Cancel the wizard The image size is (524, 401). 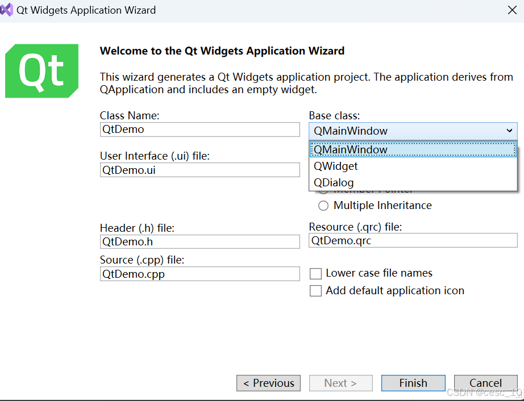coord(485,383)
